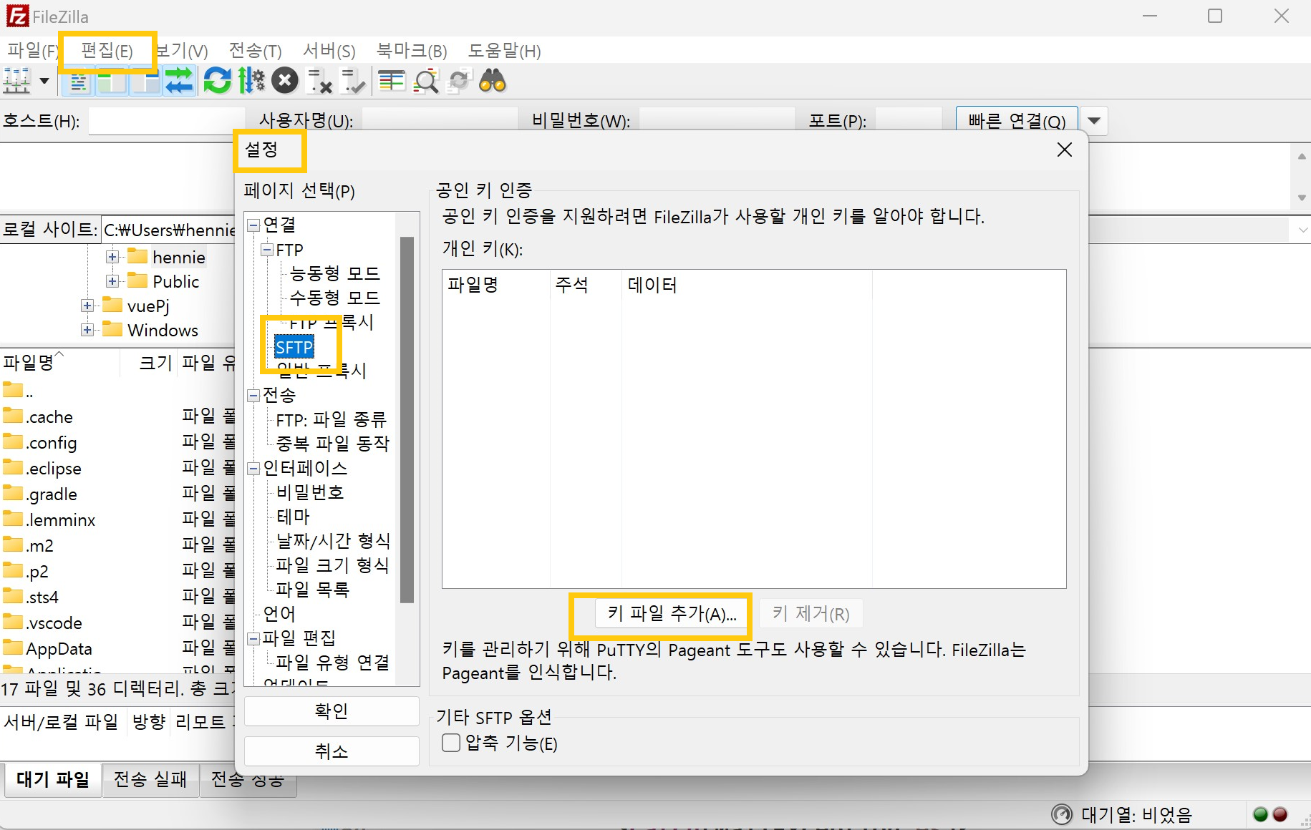Click the 키 제거(R) button

[x=811, y=614]
